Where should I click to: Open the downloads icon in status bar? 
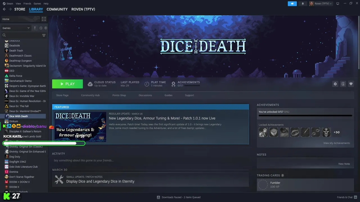coord(159,197)
